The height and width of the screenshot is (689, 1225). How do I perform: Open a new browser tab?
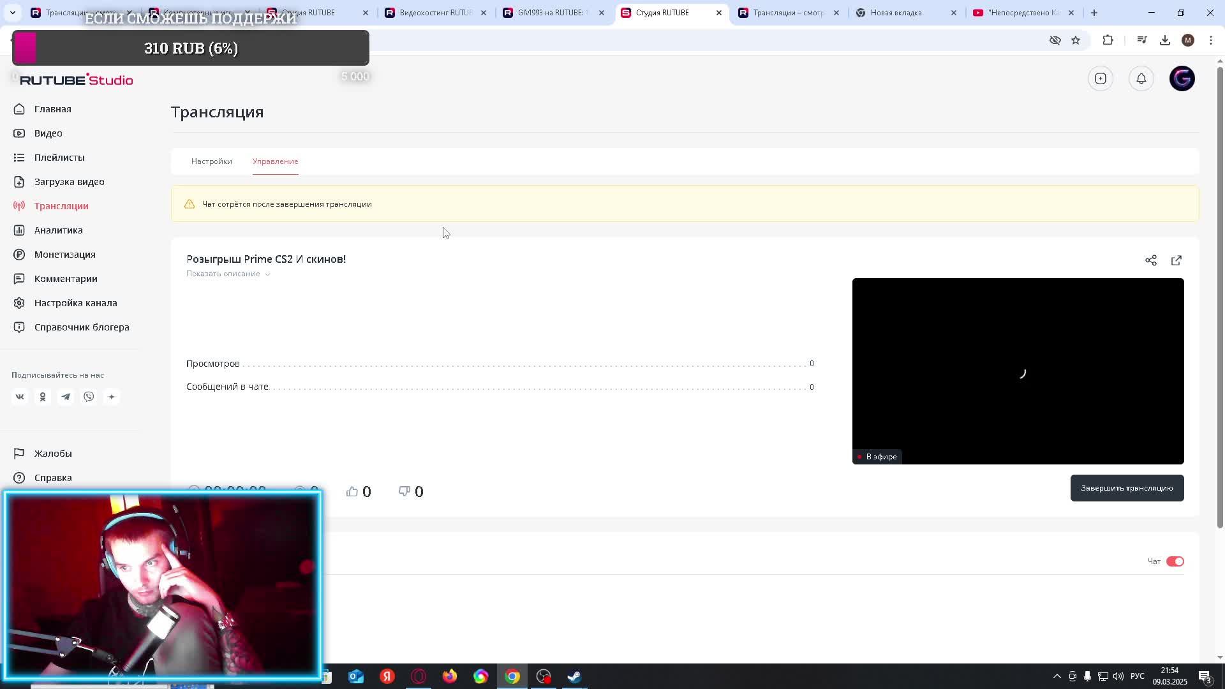click(1094, 13)
